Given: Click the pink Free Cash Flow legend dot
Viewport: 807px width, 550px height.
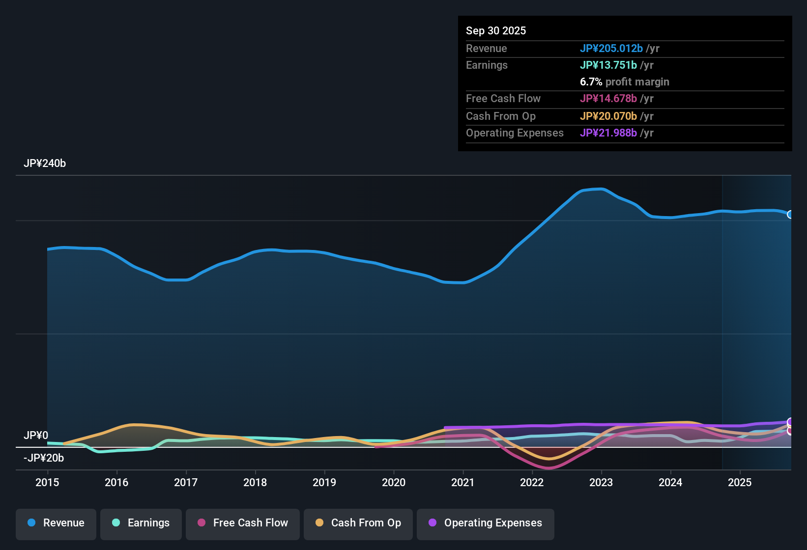Looking at the screenshot, I should tap(202, 523).
